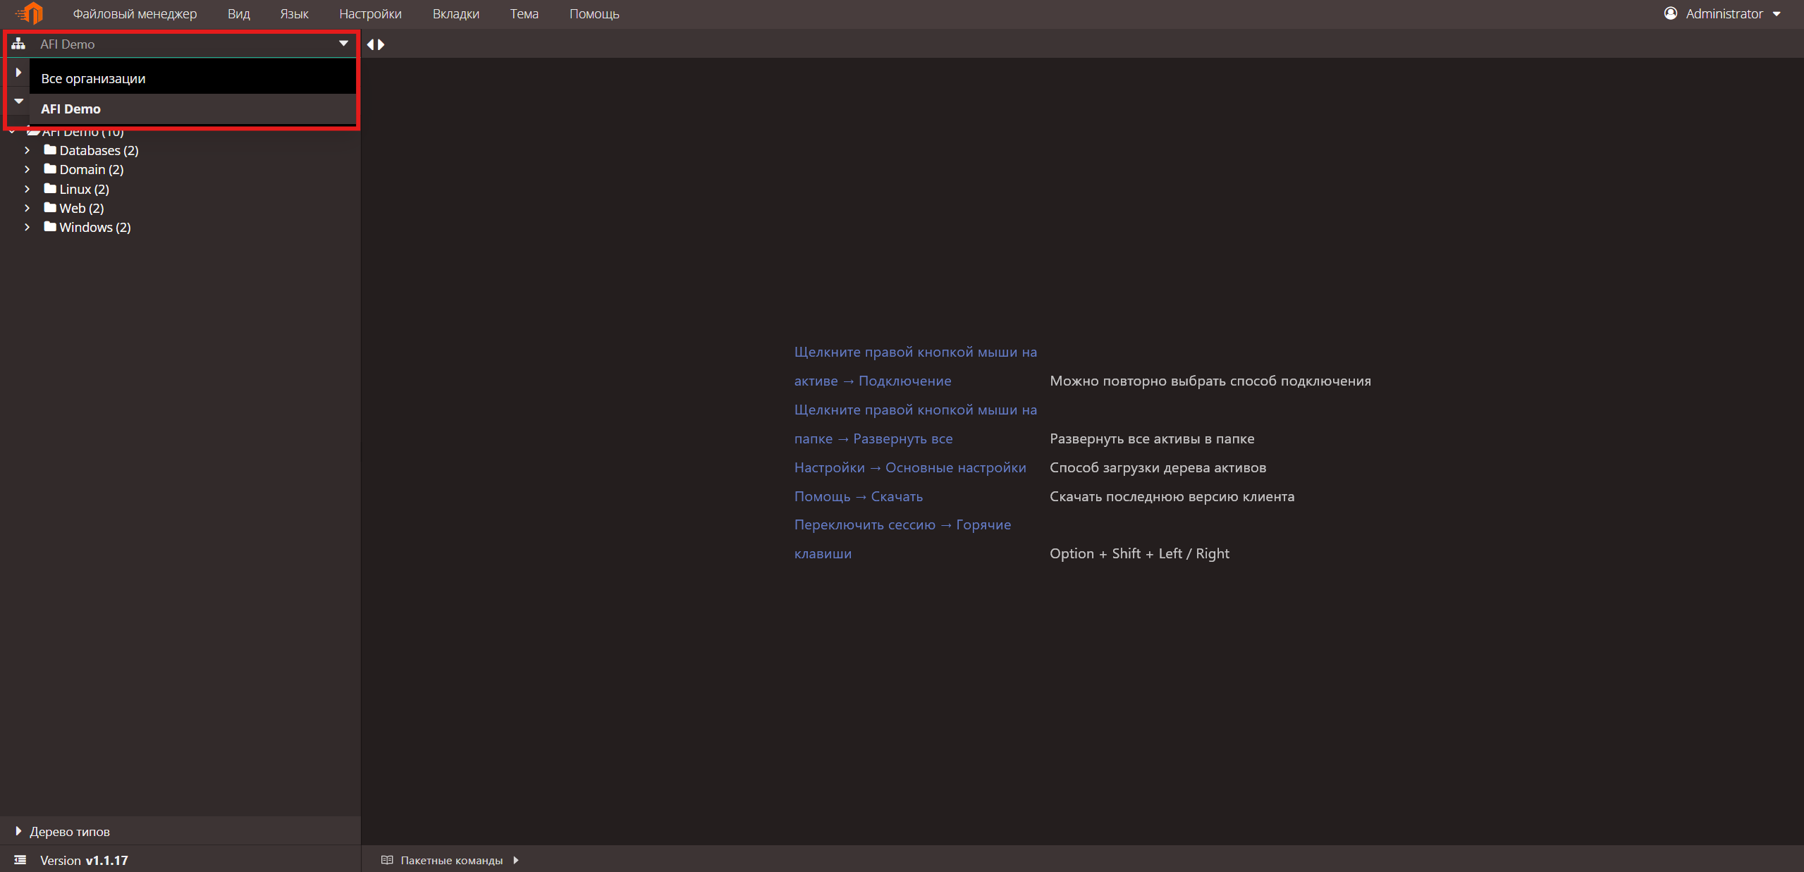
Task: Click the Linux folder icon
Action: 50,188
